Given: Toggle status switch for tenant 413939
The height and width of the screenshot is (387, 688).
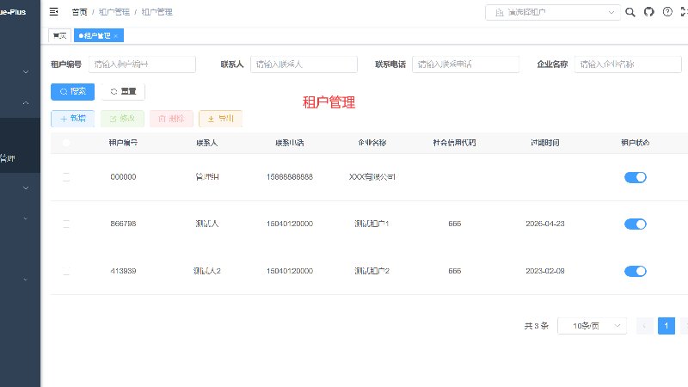Looking at the screenshot, I should [x=636, y=271].
